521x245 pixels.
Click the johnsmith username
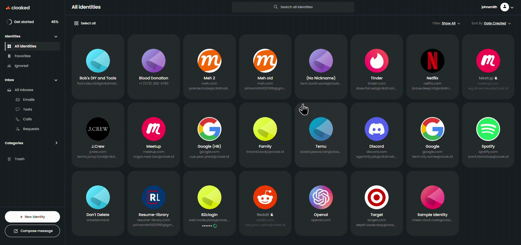tap(489, 7)
